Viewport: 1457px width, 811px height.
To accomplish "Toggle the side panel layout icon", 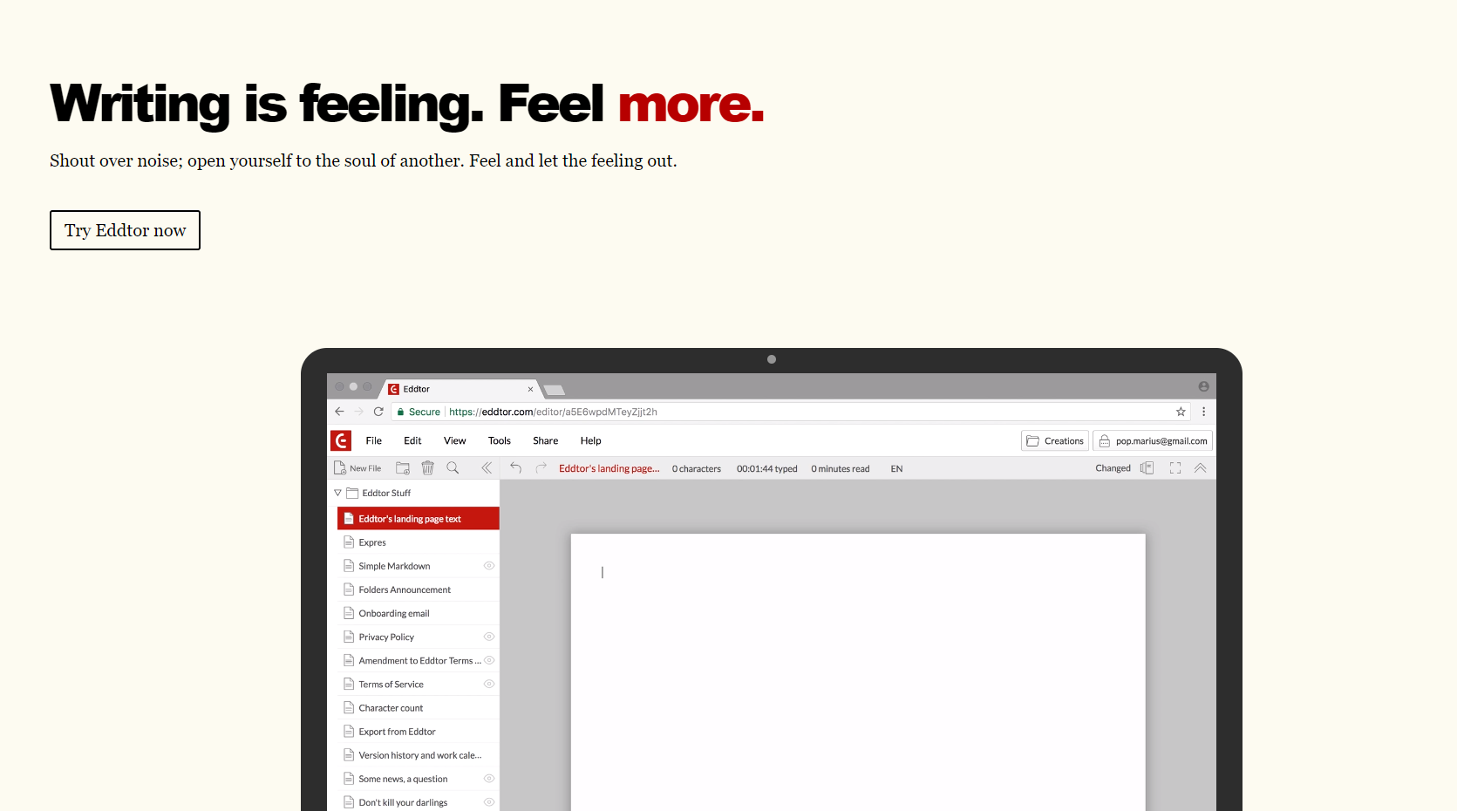I will 1147,468.
